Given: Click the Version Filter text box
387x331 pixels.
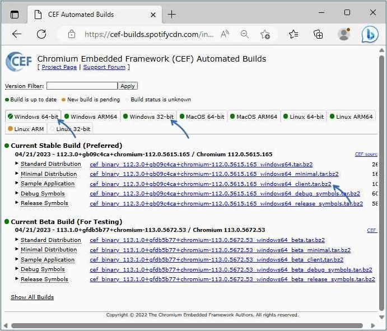Looking at the screenshot, I should 82,86.
